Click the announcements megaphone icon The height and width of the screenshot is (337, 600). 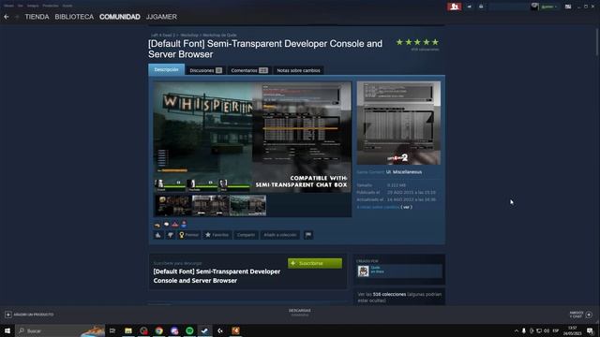coord(469,7)
